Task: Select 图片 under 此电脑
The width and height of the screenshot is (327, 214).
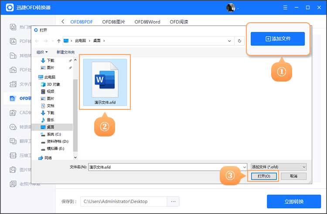Action: point(48,99)
